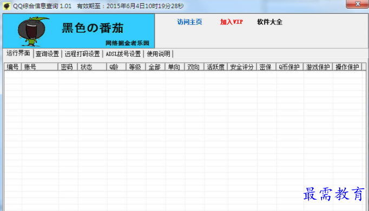Select the 活跃度 column header
The image size is (369, 211).
(215, 67)
